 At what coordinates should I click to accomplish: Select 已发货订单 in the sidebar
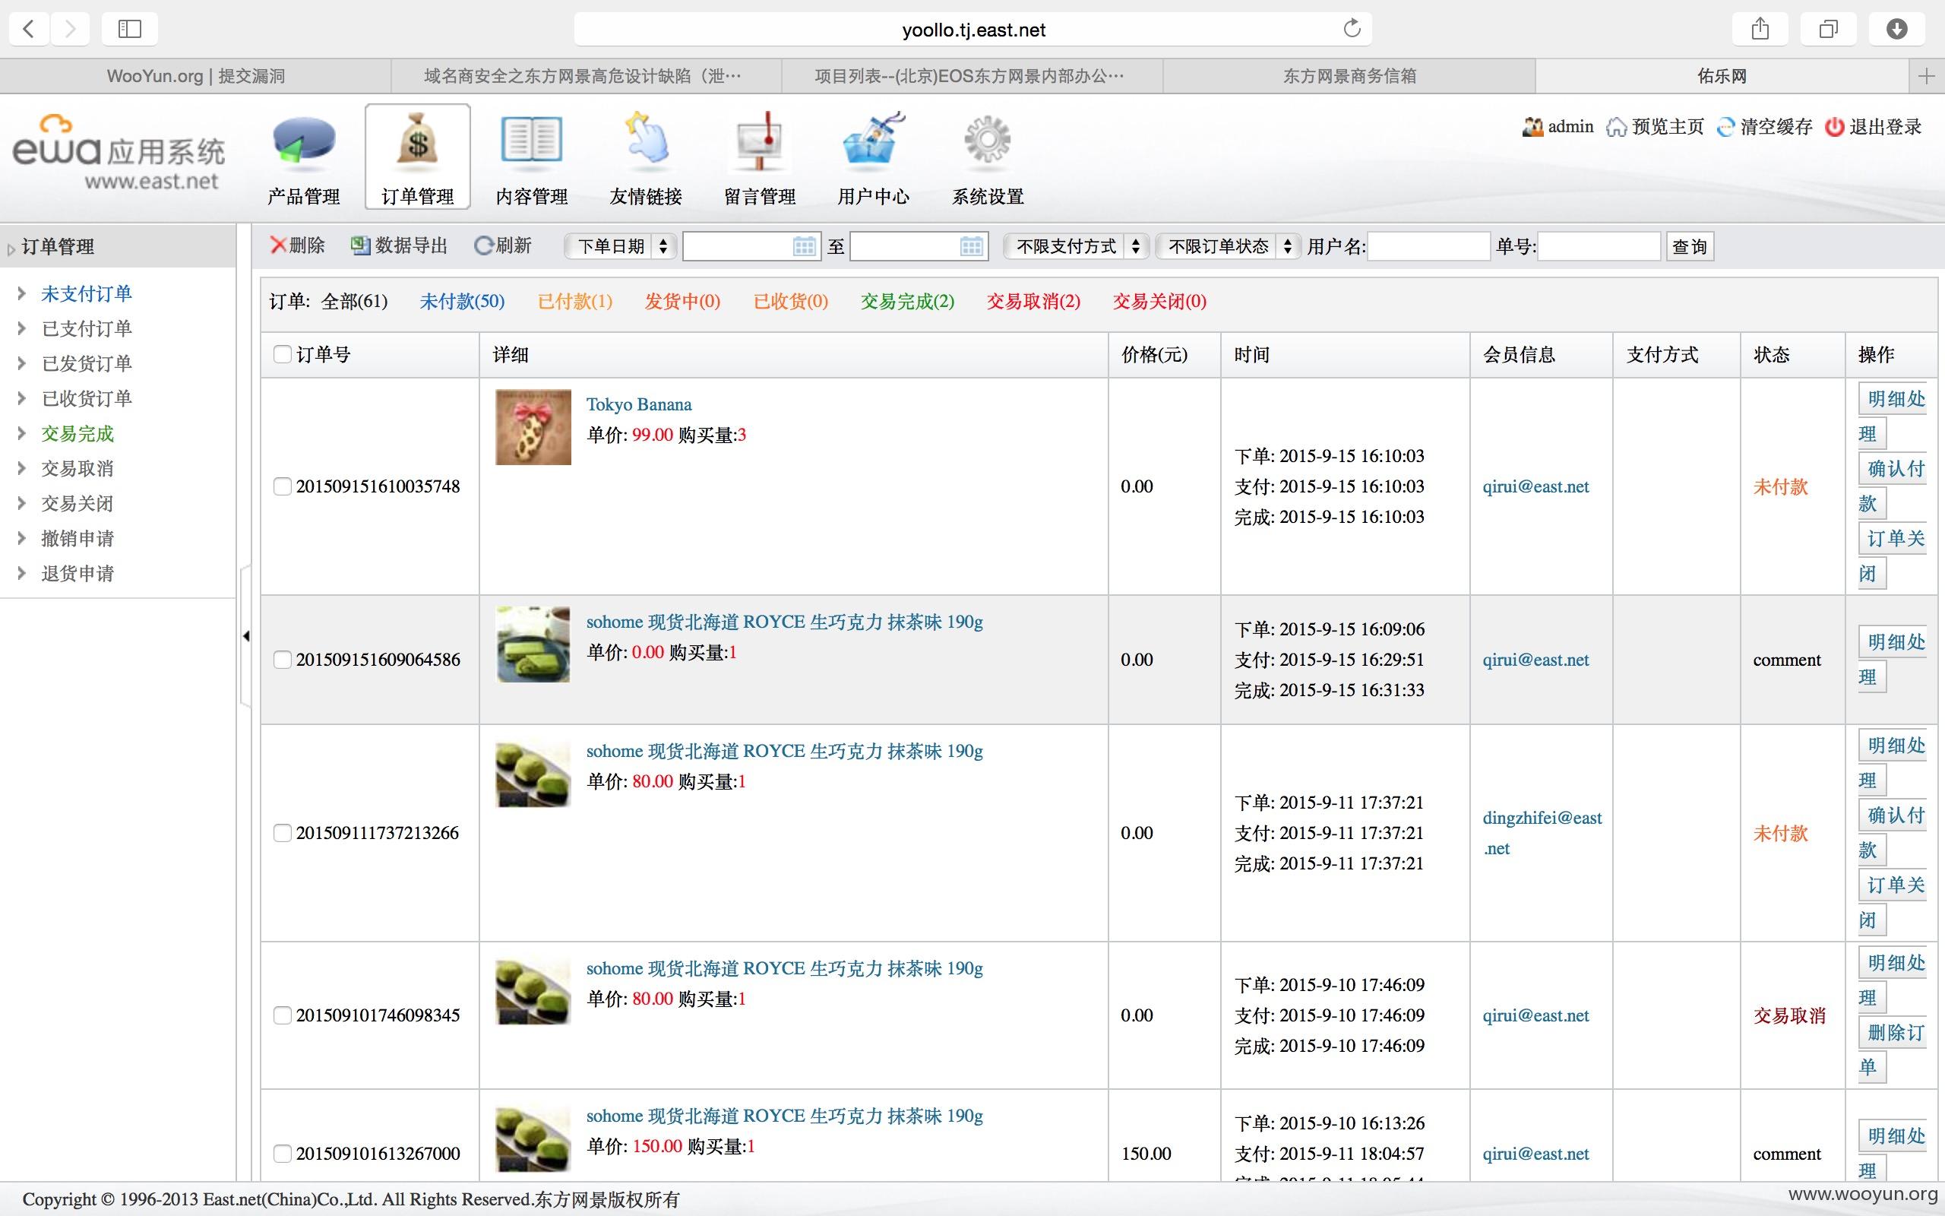pyautogui.click(x=87, y=363)
